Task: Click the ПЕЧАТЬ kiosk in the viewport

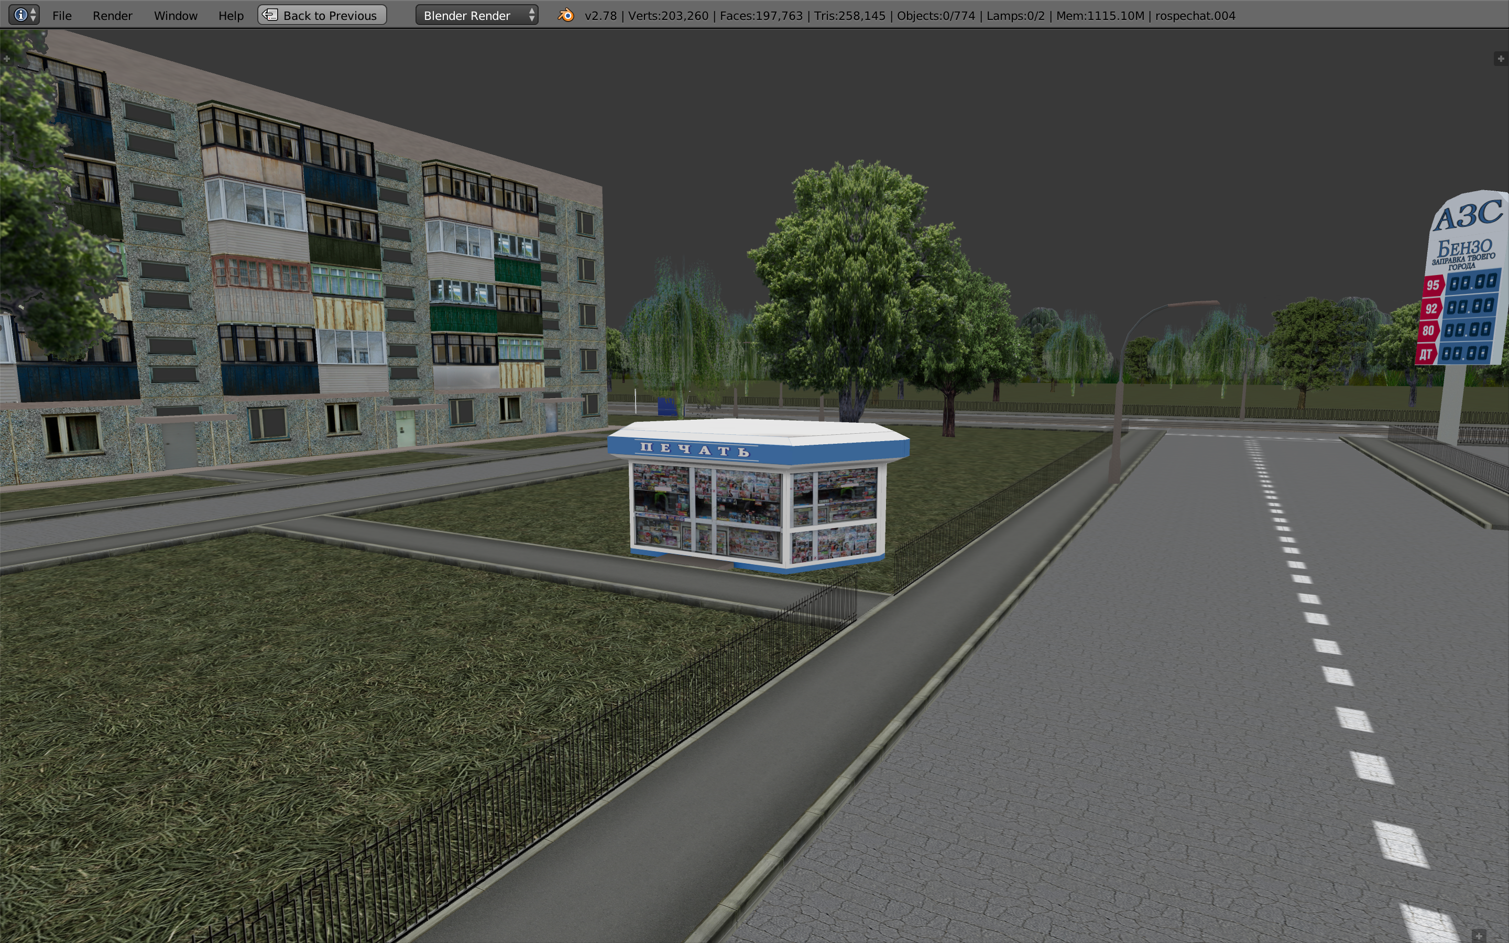Action: click(758, 497)
